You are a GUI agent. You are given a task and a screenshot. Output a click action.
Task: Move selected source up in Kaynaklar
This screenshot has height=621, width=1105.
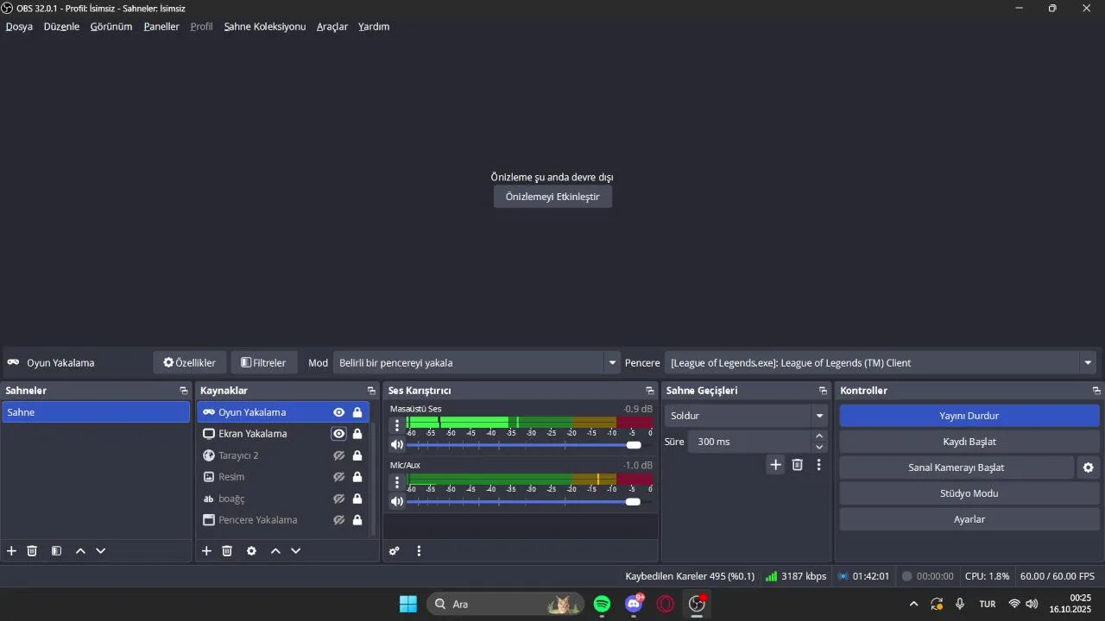click(275, 551)
